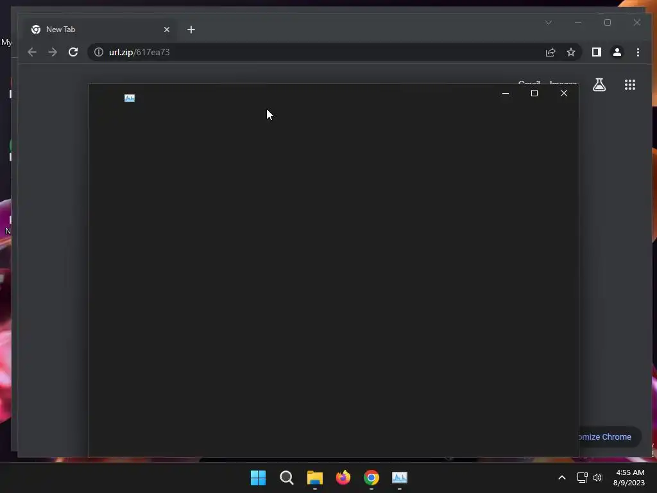Open Chrome tab search chevron

pos(549,22)
